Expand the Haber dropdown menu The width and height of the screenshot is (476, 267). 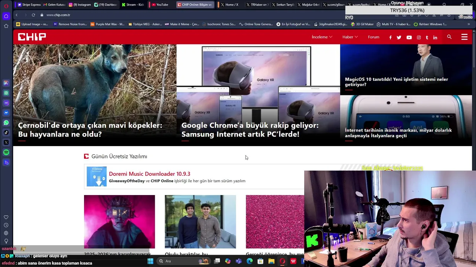(350, 37)
